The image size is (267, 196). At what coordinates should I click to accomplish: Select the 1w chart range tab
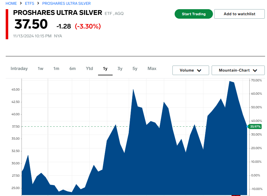tap(40, 68)
